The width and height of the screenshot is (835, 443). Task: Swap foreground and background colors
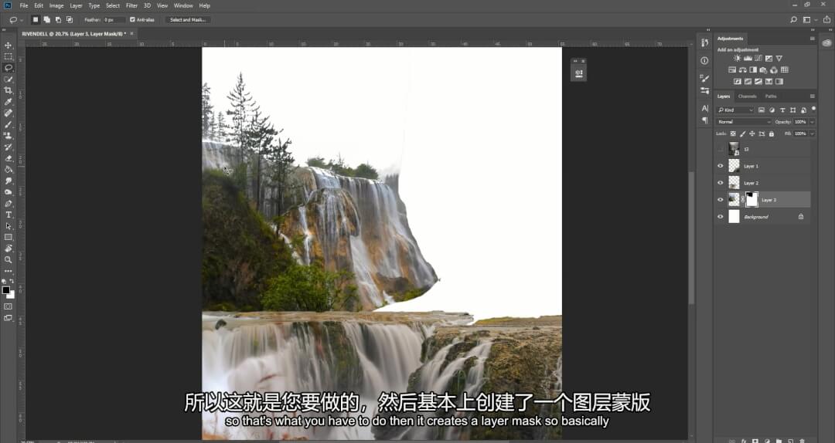point(12,282)
